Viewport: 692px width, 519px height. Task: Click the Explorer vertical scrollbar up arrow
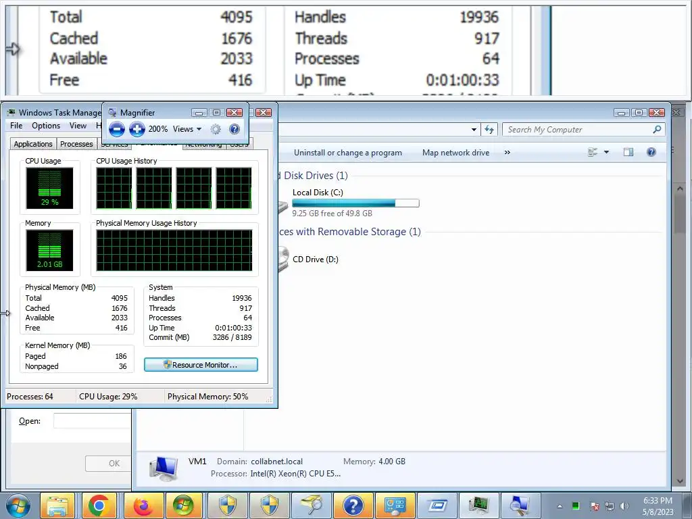point(680,189)
